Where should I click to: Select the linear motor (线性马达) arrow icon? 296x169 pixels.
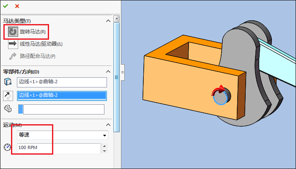(x=13, y=44)
